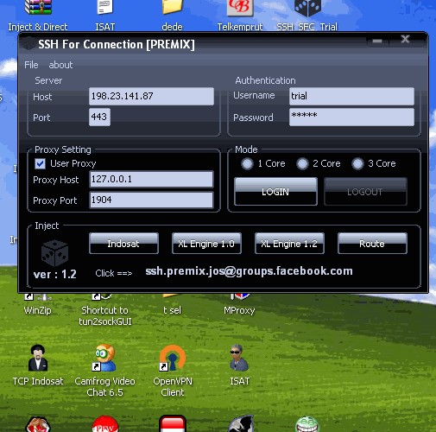Image resolution: width=436 pixels, height=432 pixels.
Task: Click the Proxy Host field 127.0.0.1
Action: pos(151,179)
